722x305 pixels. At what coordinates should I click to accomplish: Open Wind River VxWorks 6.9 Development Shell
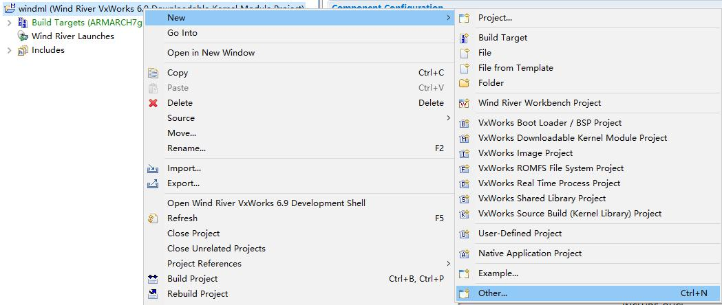[266, 203]
